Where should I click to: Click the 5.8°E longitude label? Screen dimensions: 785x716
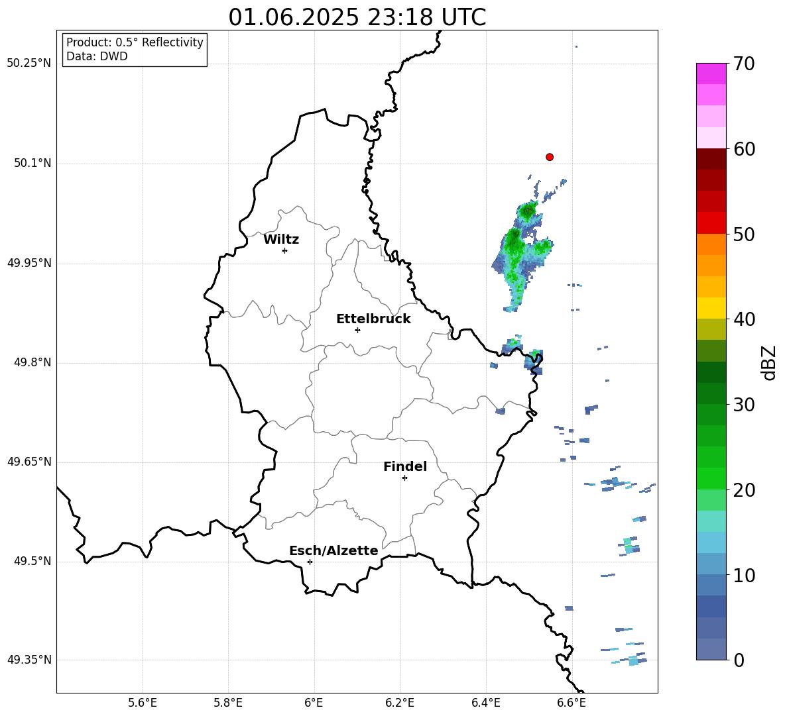228,703
